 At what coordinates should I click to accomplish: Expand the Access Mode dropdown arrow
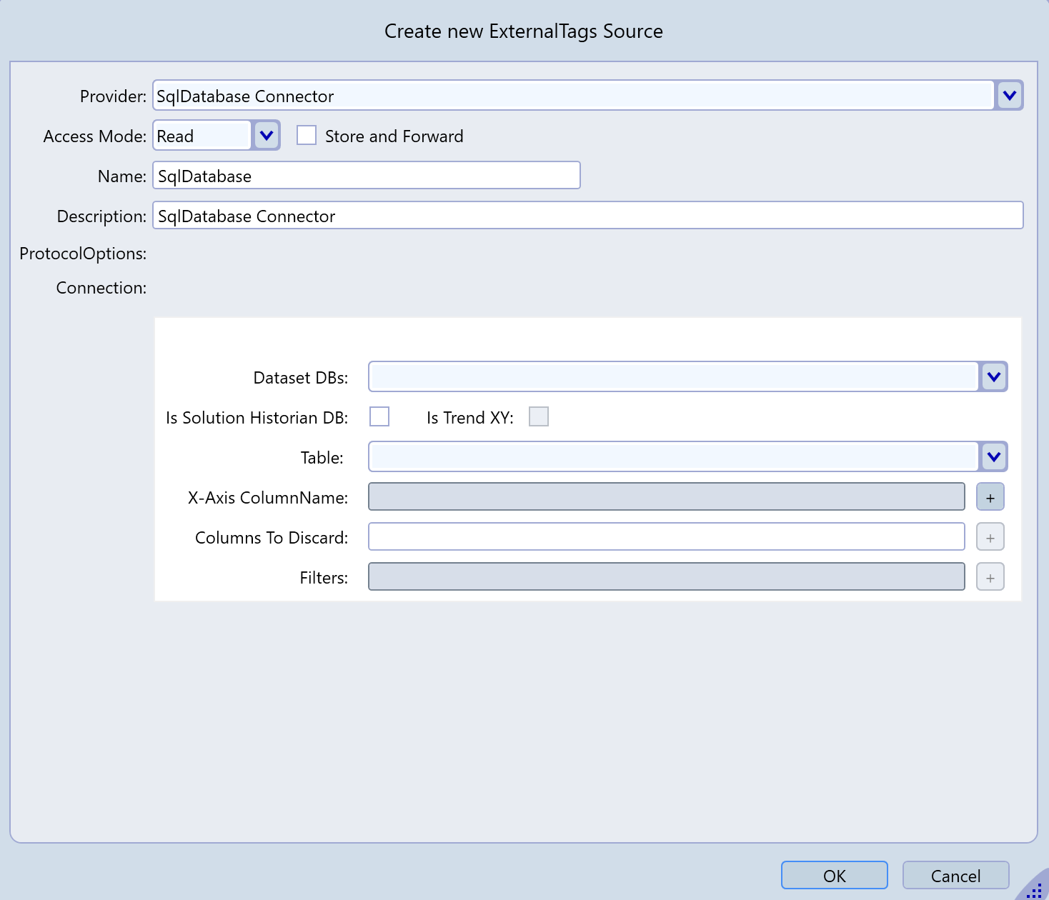(267, 136)
